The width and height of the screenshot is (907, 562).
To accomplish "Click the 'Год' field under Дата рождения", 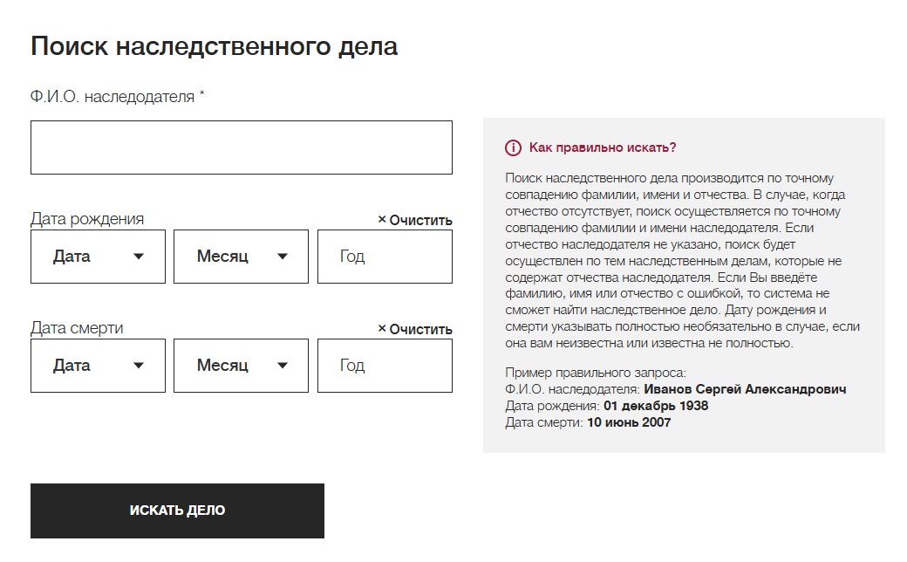I will tap(385, 257).
